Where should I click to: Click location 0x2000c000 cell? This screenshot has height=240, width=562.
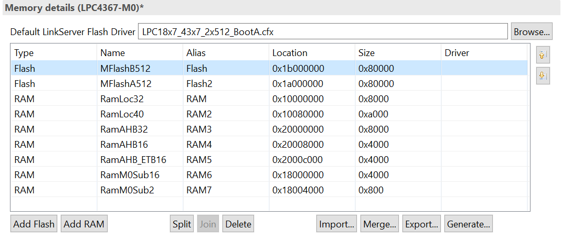coord(312,159)
